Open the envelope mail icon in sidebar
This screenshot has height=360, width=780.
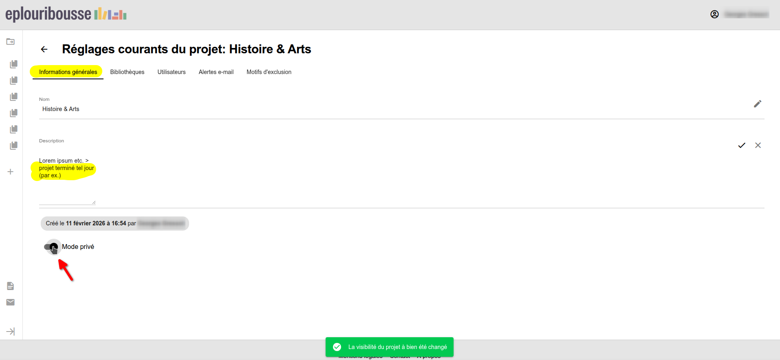[11, 302]
